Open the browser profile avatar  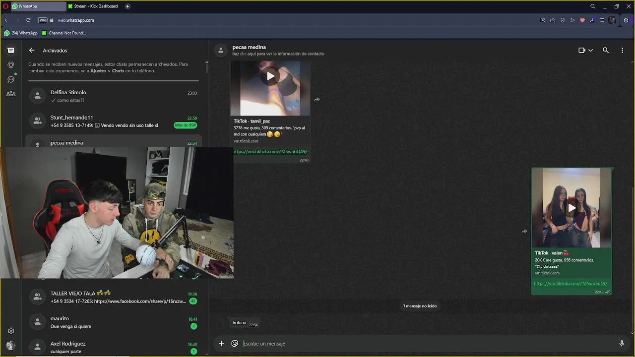(613, 20)
